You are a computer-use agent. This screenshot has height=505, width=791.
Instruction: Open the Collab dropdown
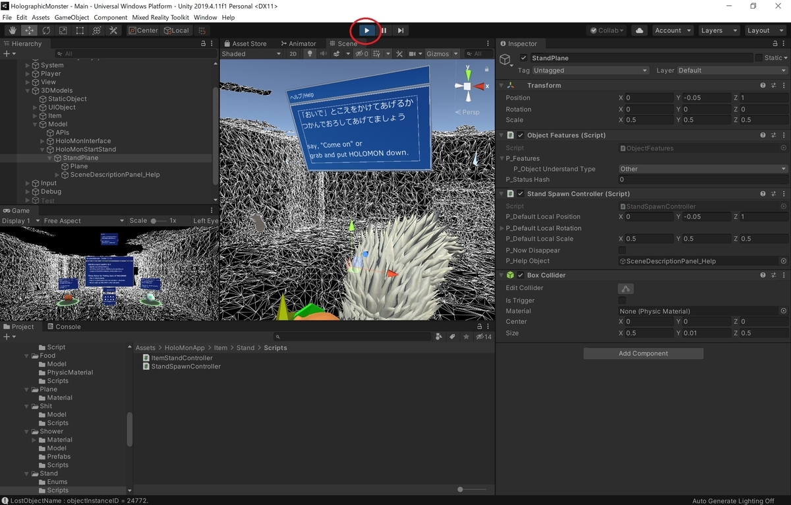pos(607,30)
